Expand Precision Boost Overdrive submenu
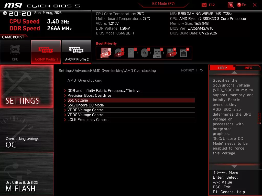Screen dimensions: 262x196 [129, 95]
